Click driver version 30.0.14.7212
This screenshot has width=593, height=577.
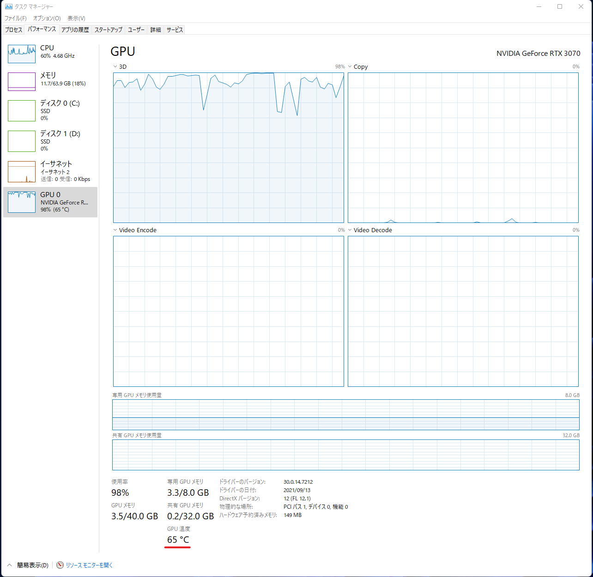[x=298, y=482]
